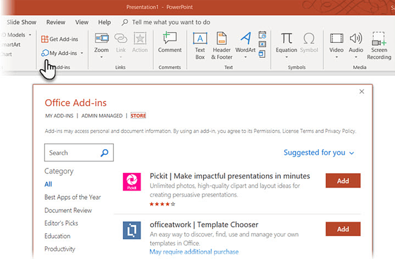The image size is (395, 259).
Task: Expand the 3D Models dropdown arrow
Action: (30, 35)
